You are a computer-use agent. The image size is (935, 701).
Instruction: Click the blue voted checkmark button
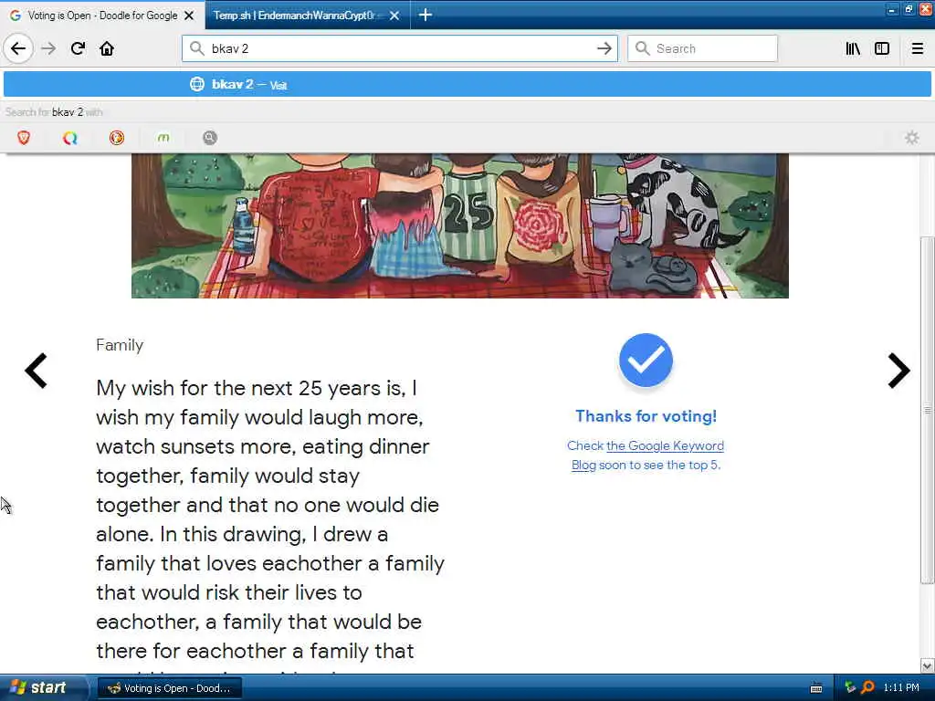(x=646, y=360)
